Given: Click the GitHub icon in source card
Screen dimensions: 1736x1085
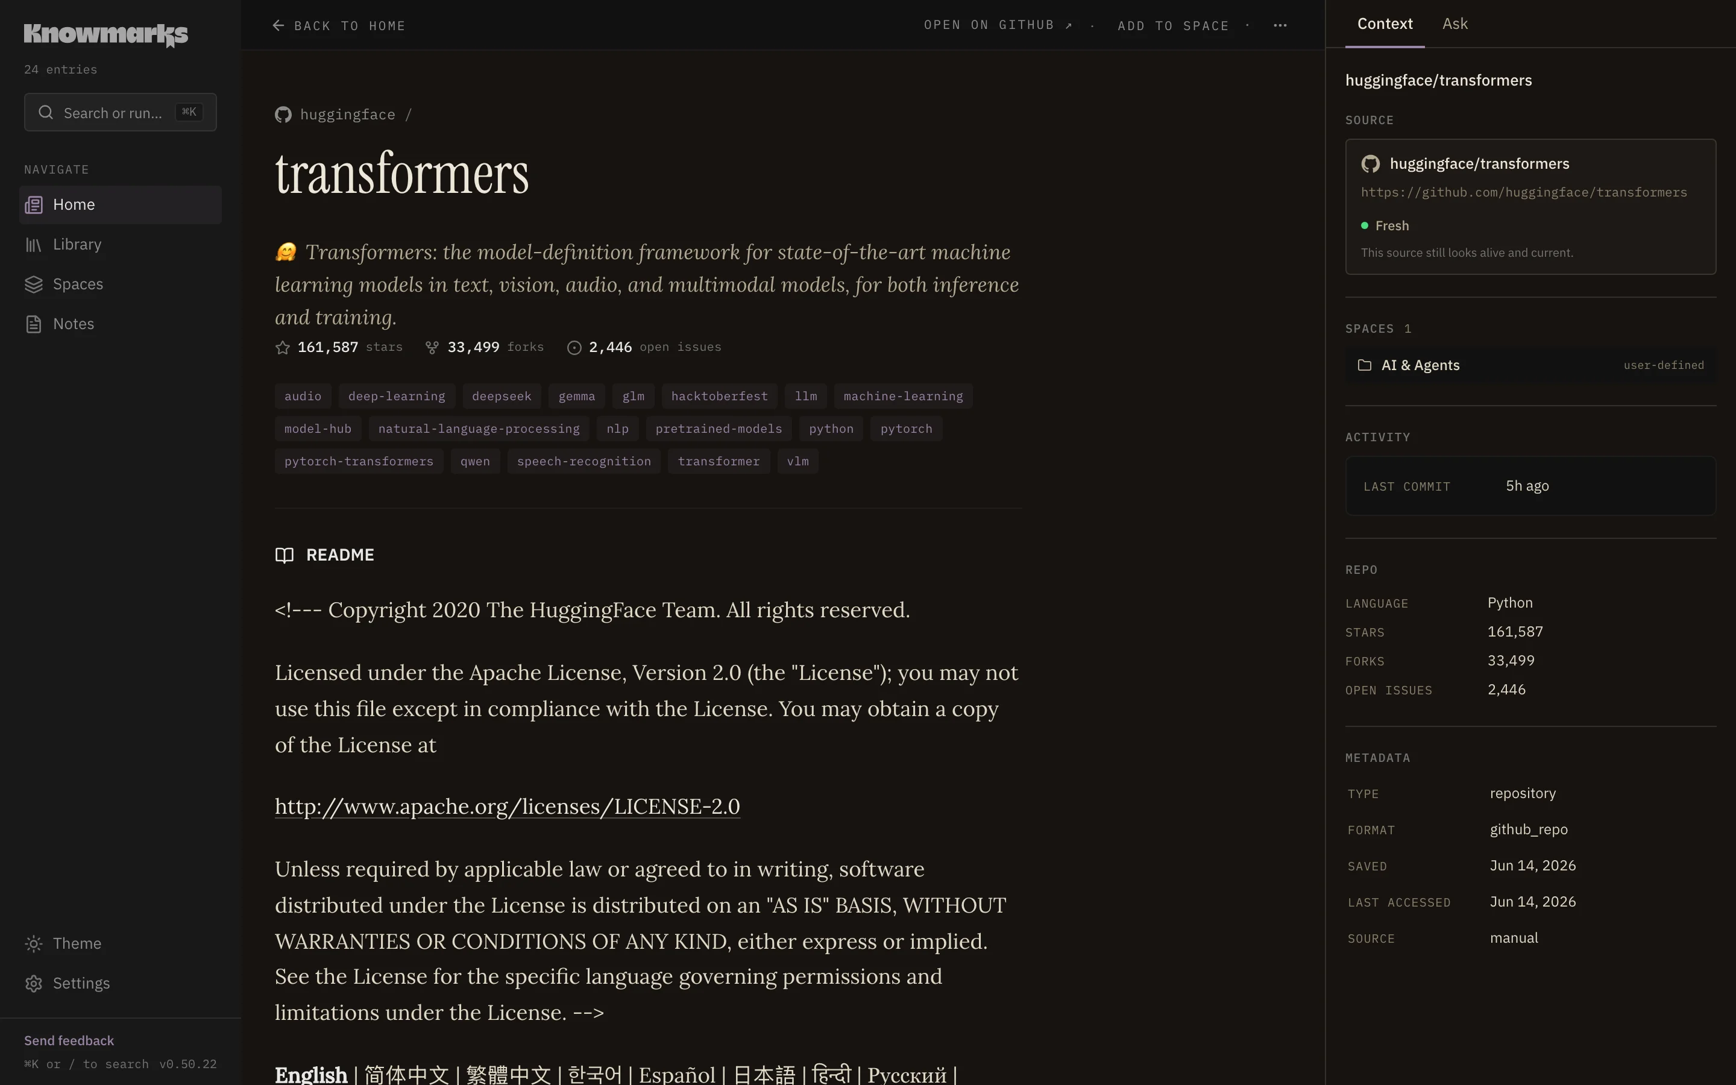Looking at the screenshot, I should 1371,165.
